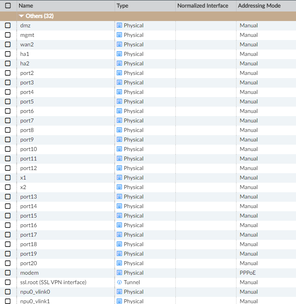Click the Physical type icon for modem

click(119, 273)
